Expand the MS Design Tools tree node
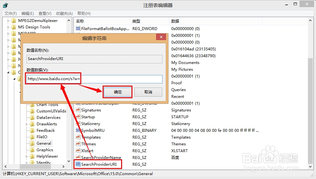 point(8,27)
